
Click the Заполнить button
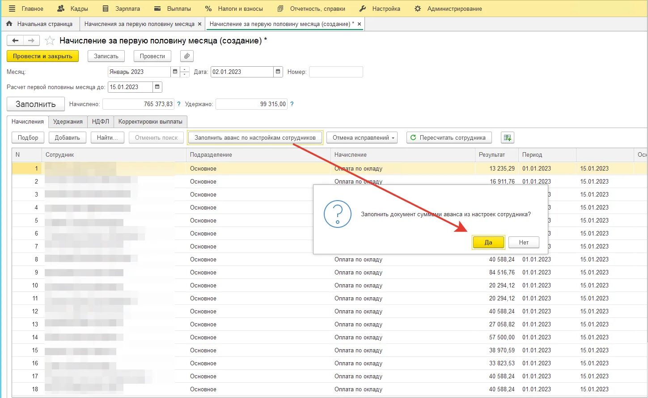click(x=36, y=104)
